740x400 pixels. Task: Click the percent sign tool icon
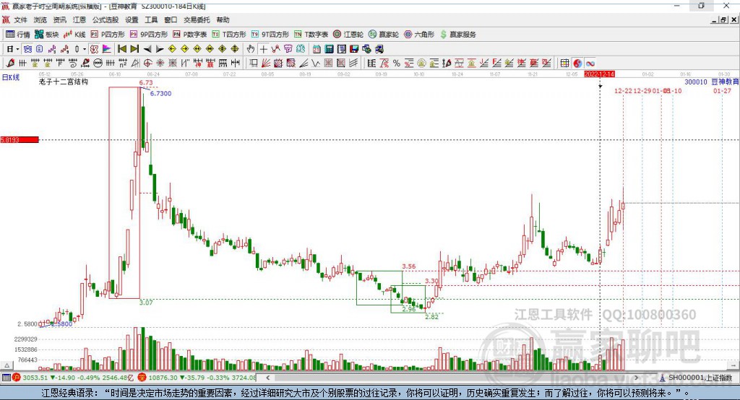(x=397, y=64)
